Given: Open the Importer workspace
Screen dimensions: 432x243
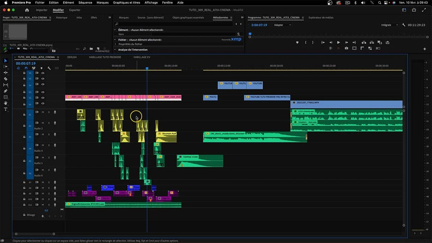Looking at the screenshot, I should (x=42, y=10).
